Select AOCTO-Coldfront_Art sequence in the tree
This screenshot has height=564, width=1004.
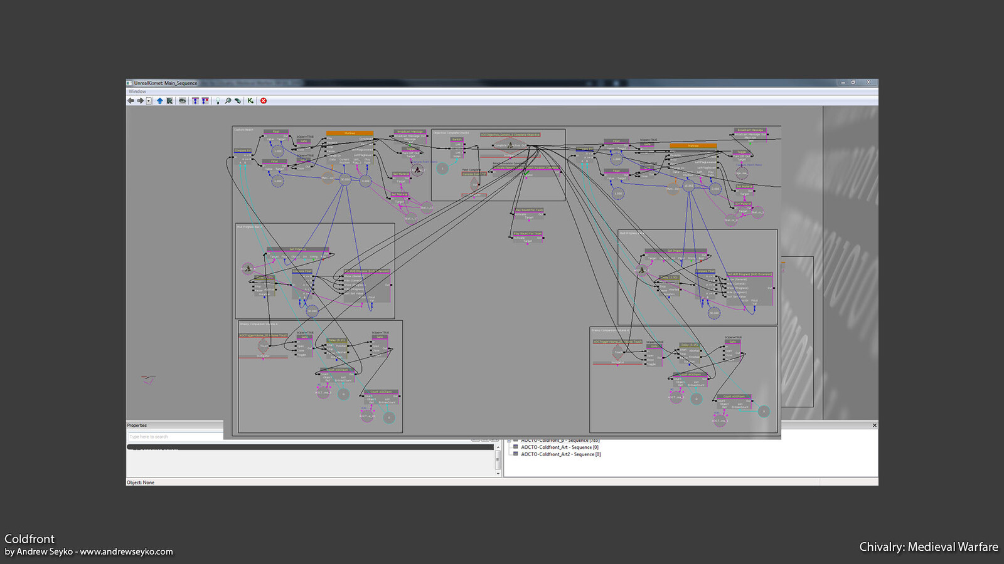pyautogui.click(x=560, y=447)
